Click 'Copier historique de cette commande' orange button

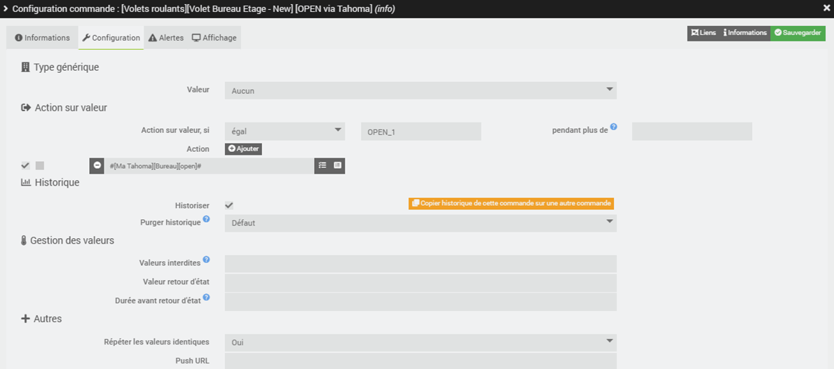point(512,204)
